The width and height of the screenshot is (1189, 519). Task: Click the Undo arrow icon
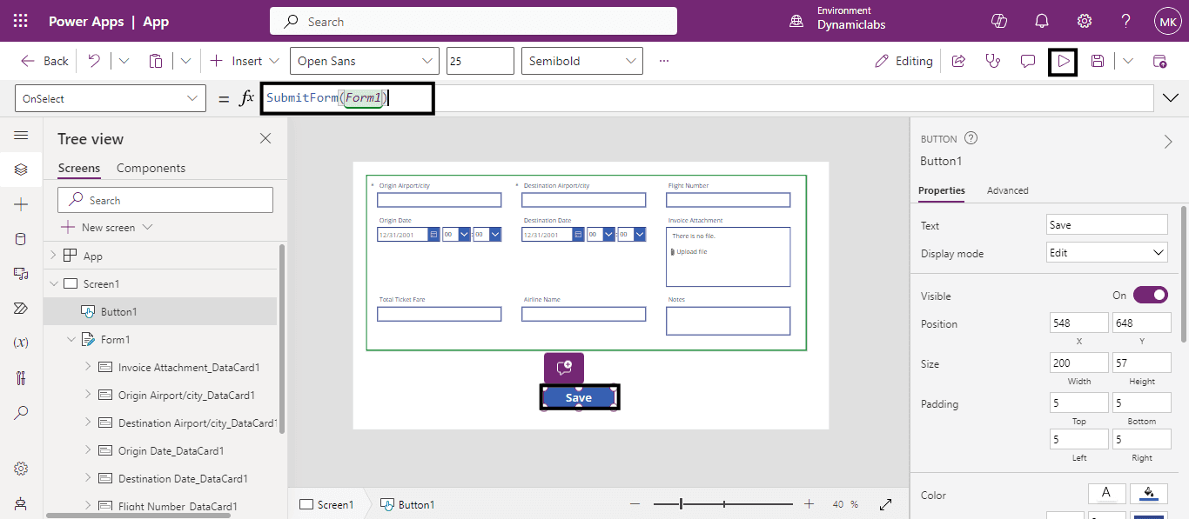tap(94, 61)
